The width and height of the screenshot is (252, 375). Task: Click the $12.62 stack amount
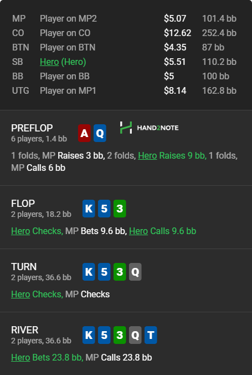pos(177,33)
